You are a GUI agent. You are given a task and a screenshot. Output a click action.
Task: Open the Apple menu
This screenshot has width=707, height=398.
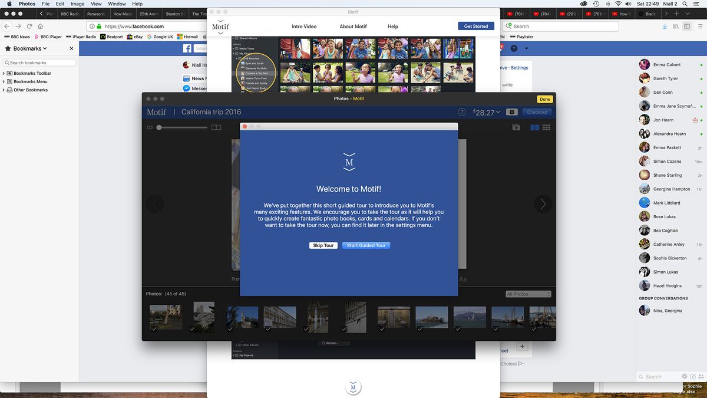click(x=9, y=4)
